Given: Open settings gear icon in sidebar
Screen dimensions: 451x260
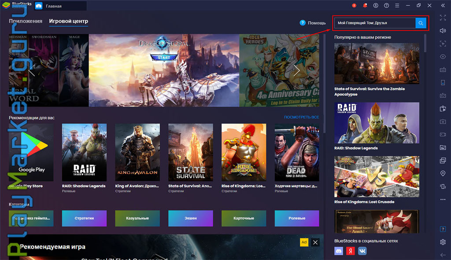Looking at the screenshot, I should [x=443, y=242].
